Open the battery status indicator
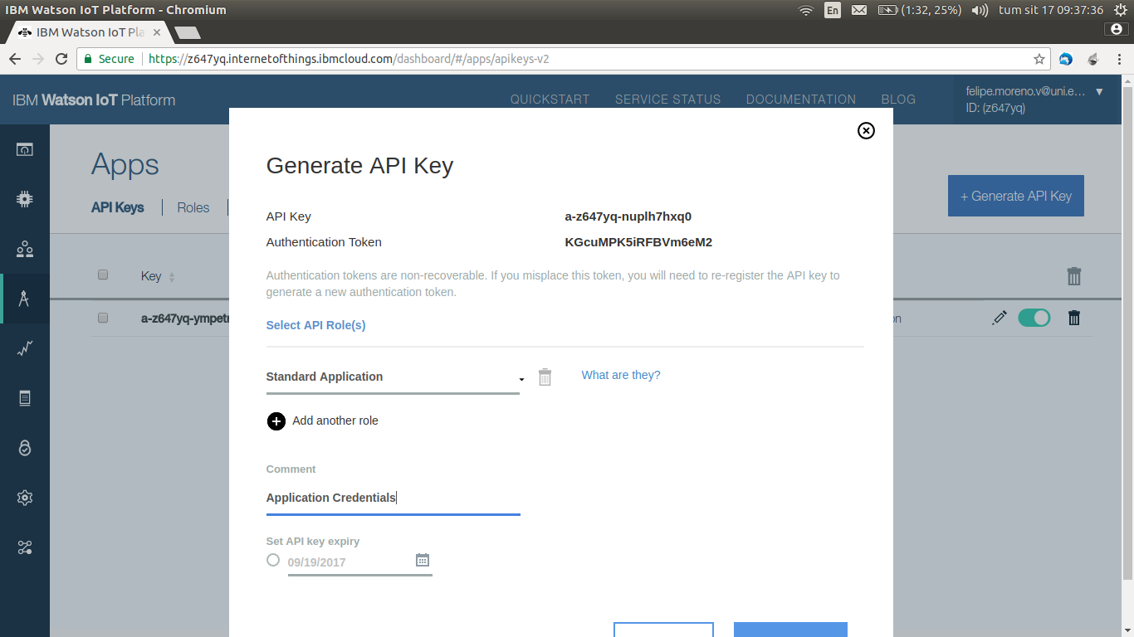Image resolution: width=1134 pixels, height=637 pixels. pos(918,10)
